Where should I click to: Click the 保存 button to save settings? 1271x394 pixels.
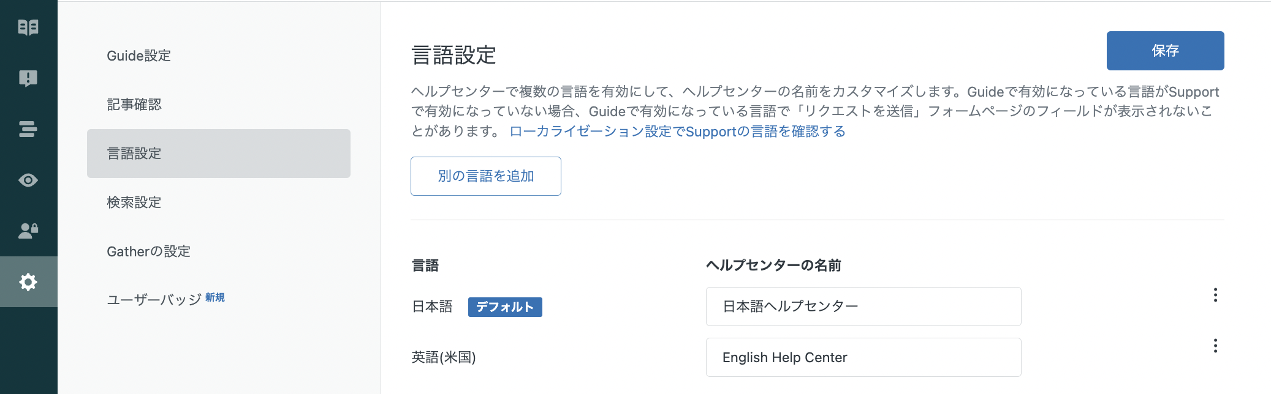pyautogui.click(x=1164, y=51)
